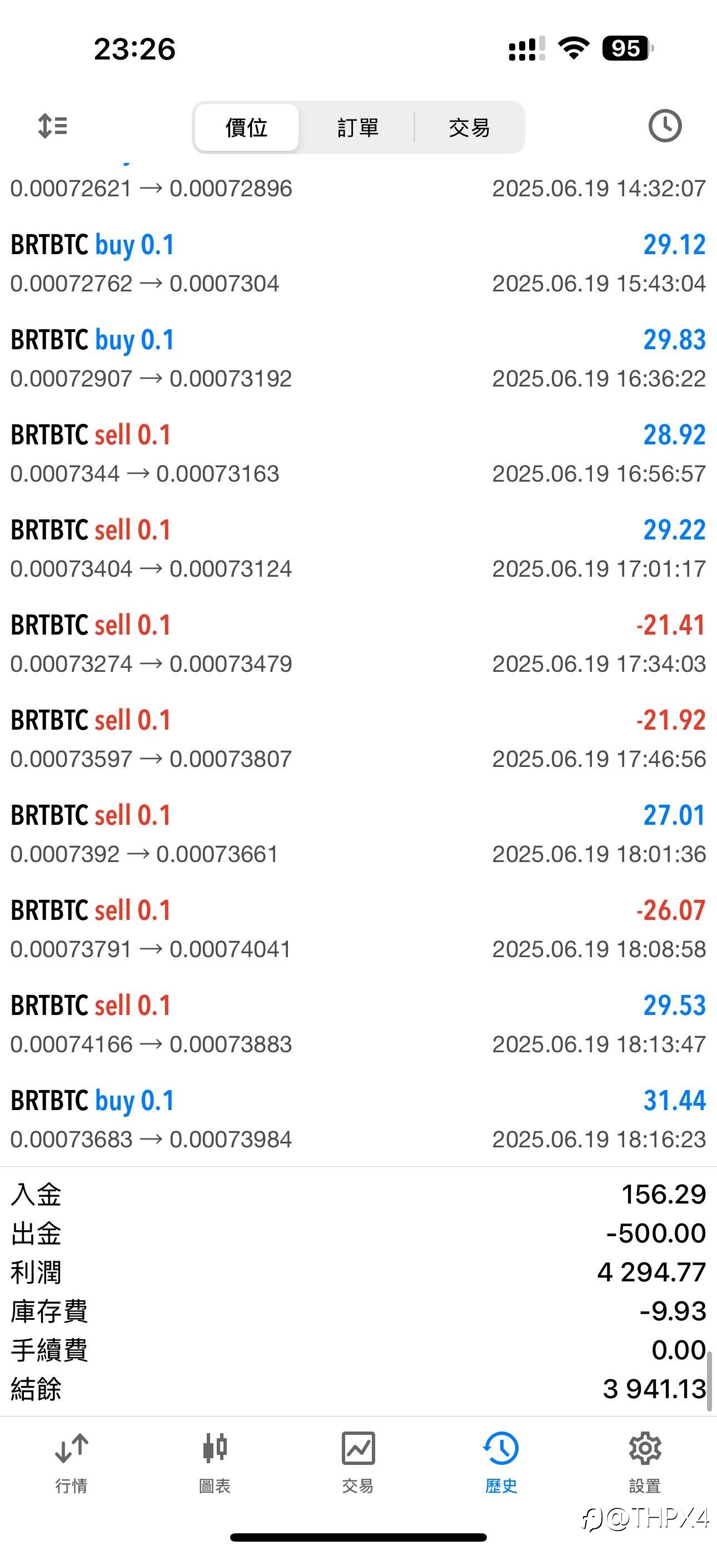The height and width of the screenshot is (1555, 717).
Task: Tap price range 0.00073791 → 0.00074041
Action: pyautogui.click(x=151, y=949)
